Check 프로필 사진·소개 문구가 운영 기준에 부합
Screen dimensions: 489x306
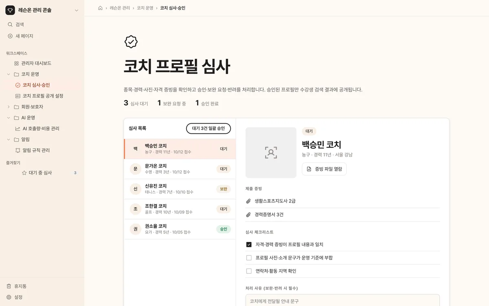tap(249, 258)
